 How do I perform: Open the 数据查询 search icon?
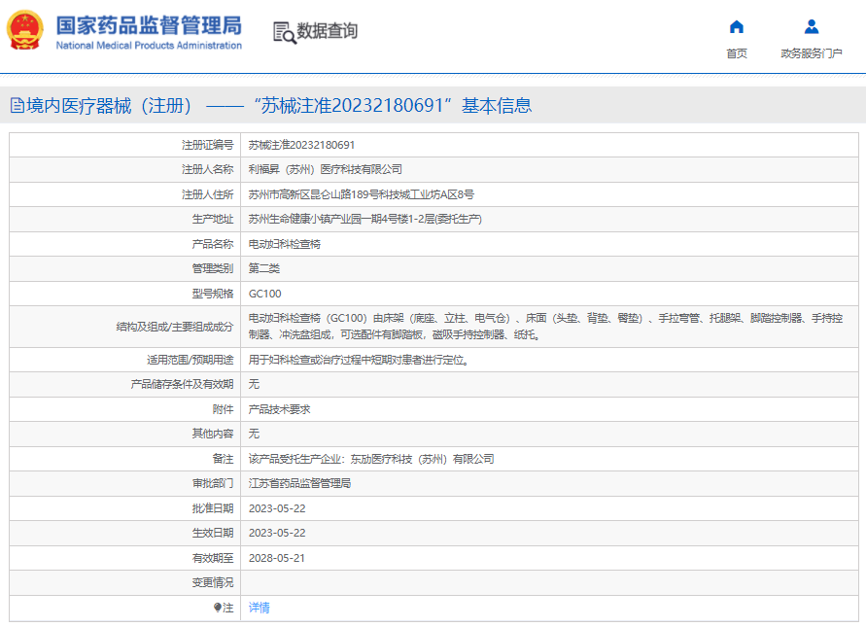285,33
